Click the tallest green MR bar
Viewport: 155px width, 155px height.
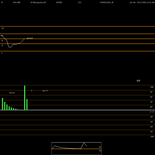25,98
